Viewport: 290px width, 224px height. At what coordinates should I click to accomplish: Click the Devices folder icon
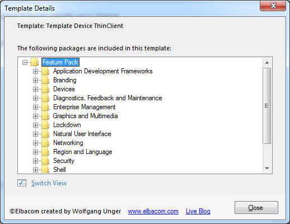(45, 89)
